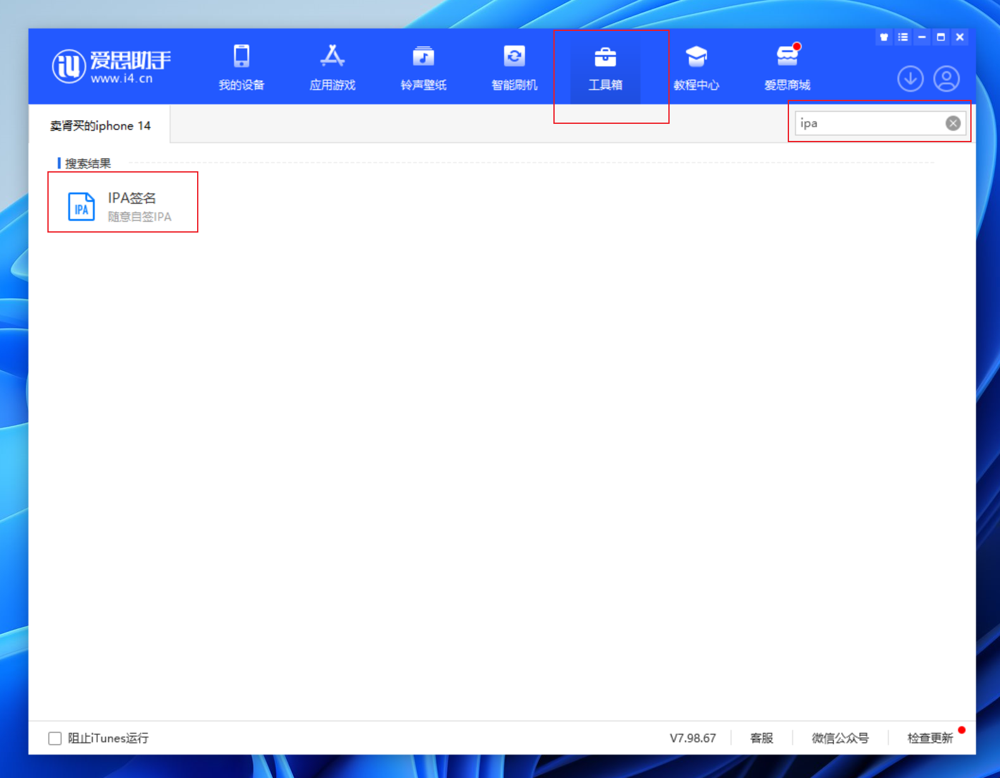Switch to the 工具箱 toolbox tab
Image resolution: width=1000 pixels, height=778 pixels.
click(605, 68)
